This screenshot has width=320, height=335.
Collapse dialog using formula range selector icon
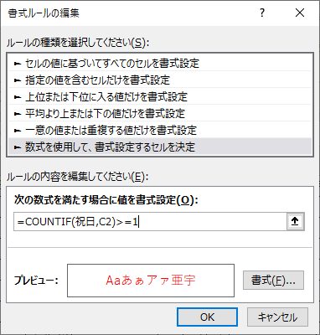point(296,221)
